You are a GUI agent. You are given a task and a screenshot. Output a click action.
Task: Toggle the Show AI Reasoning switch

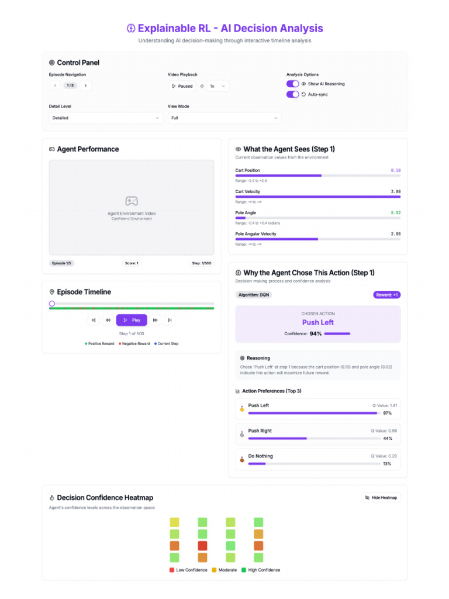tap(292, 84)
